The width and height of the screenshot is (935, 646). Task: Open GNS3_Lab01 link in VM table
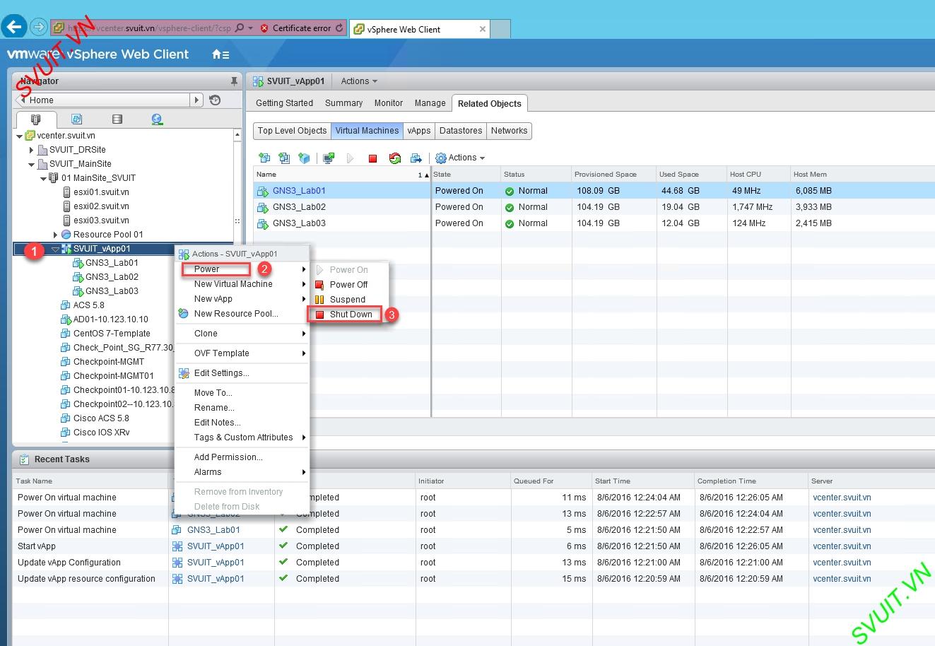click(299, 191)
